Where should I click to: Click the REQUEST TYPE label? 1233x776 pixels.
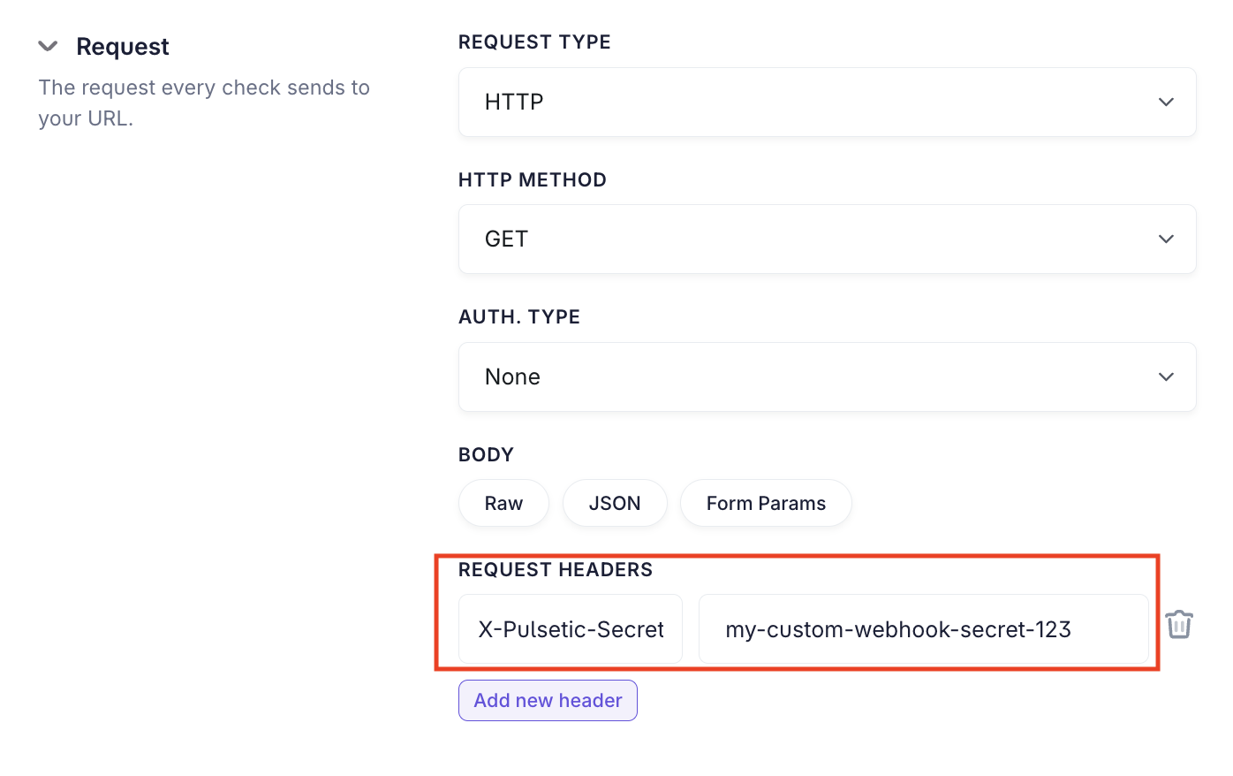(534, 42)
